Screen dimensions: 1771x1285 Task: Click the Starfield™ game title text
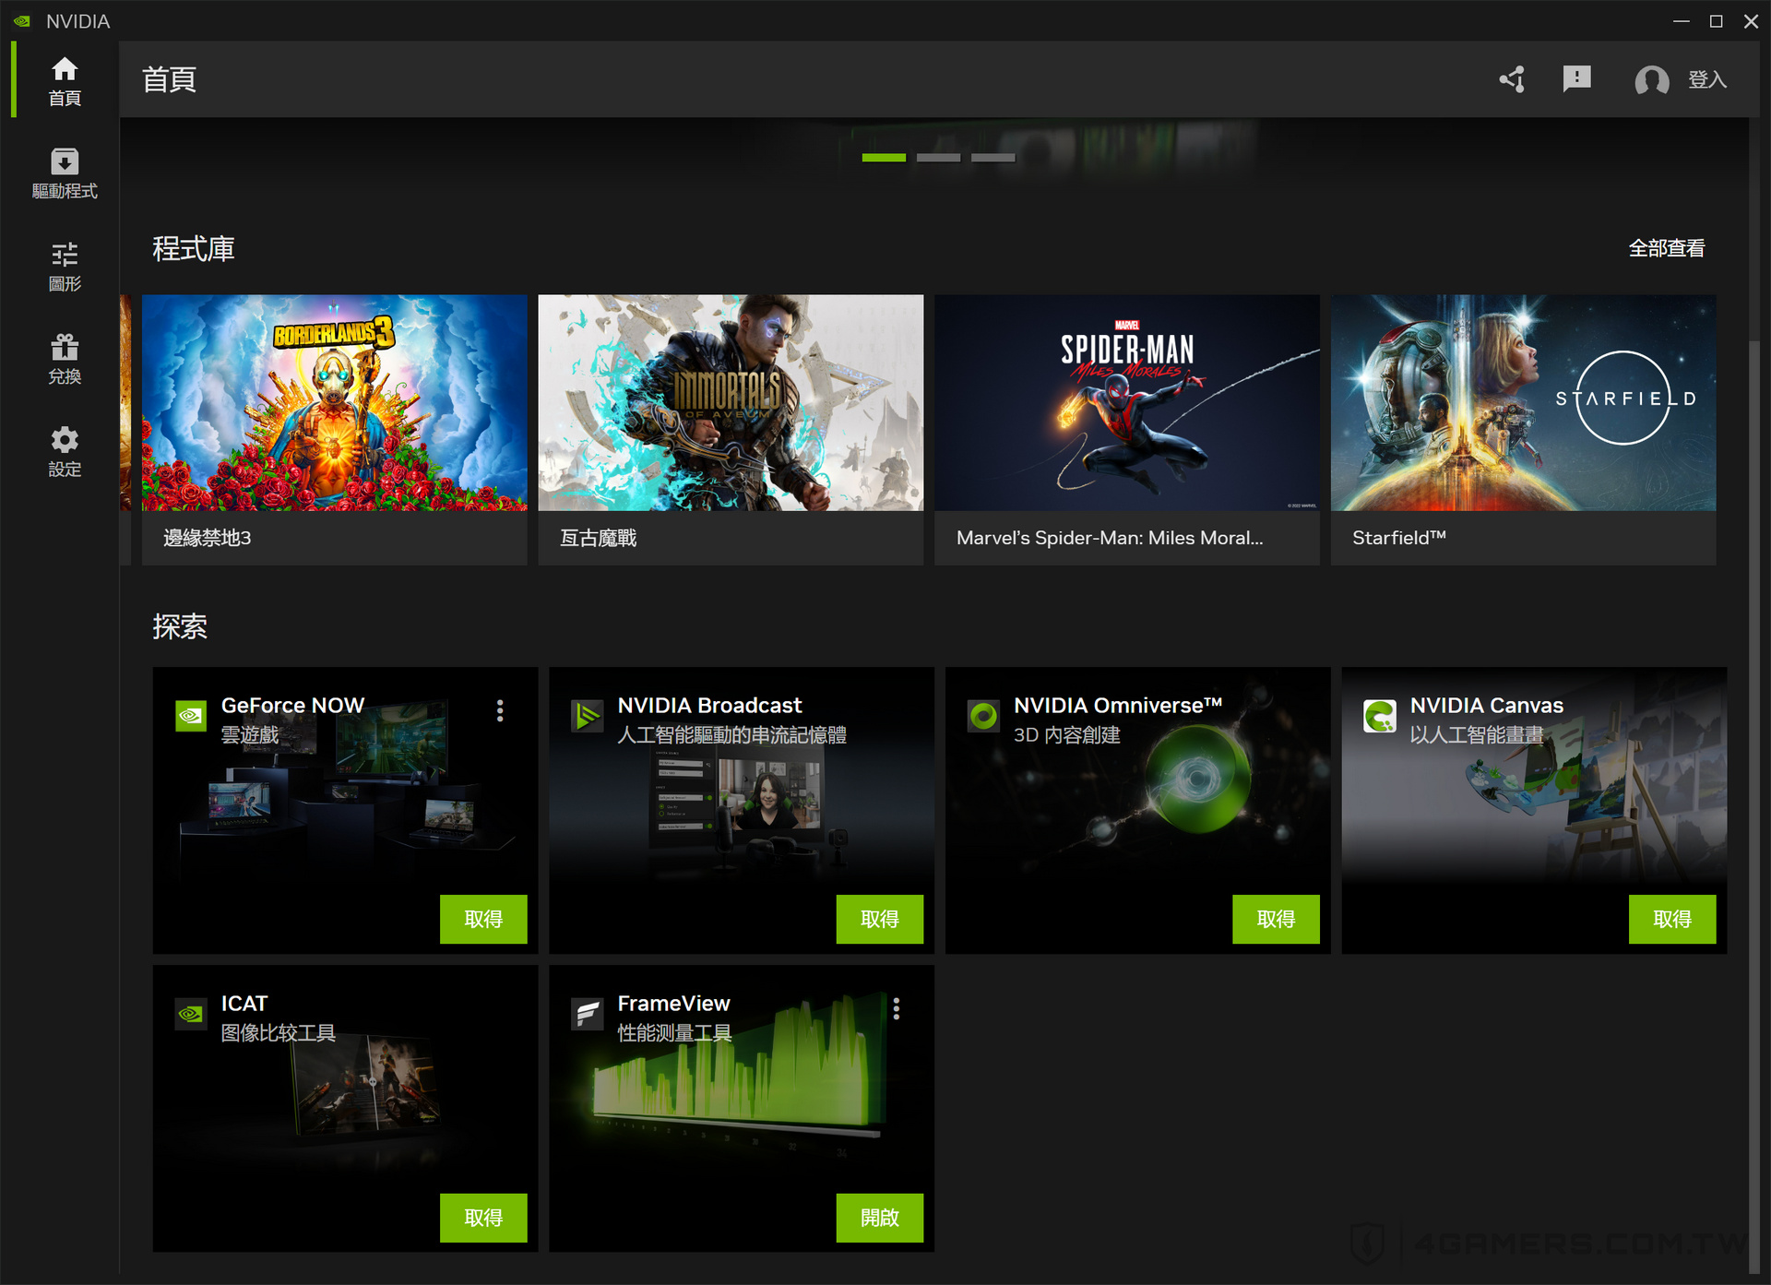tap(1399, 538)
